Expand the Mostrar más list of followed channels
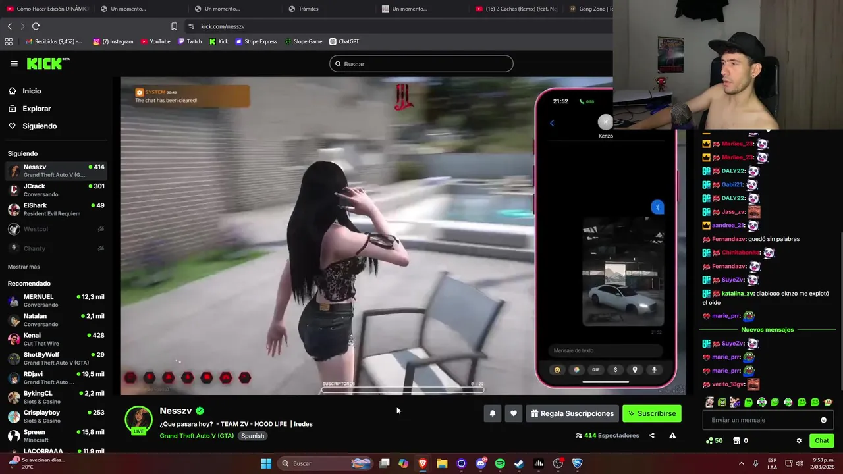Viewport: 843px width, 474px height. click(24, 267)
